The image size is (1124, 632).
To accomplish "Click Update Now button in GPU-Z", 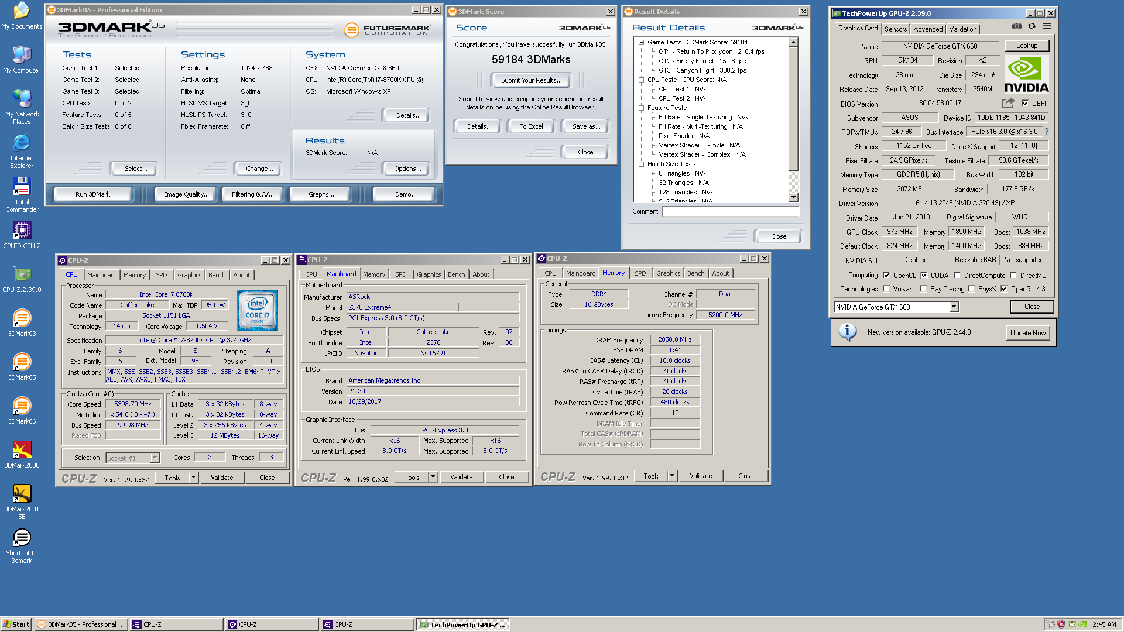I will pos(1027,332).
